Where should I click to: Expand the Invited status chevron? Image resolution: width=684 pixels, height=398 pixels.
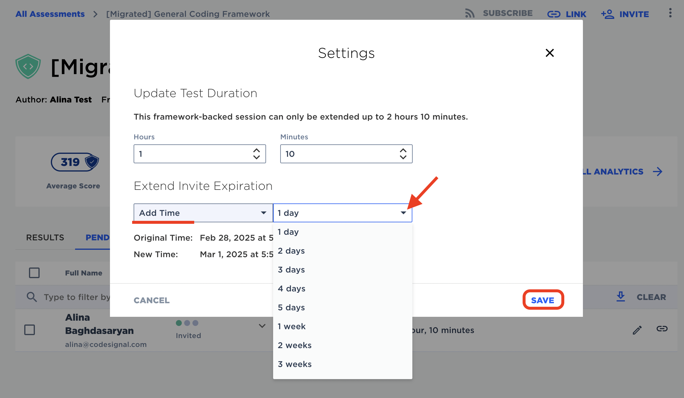click(x=262, y=326)
